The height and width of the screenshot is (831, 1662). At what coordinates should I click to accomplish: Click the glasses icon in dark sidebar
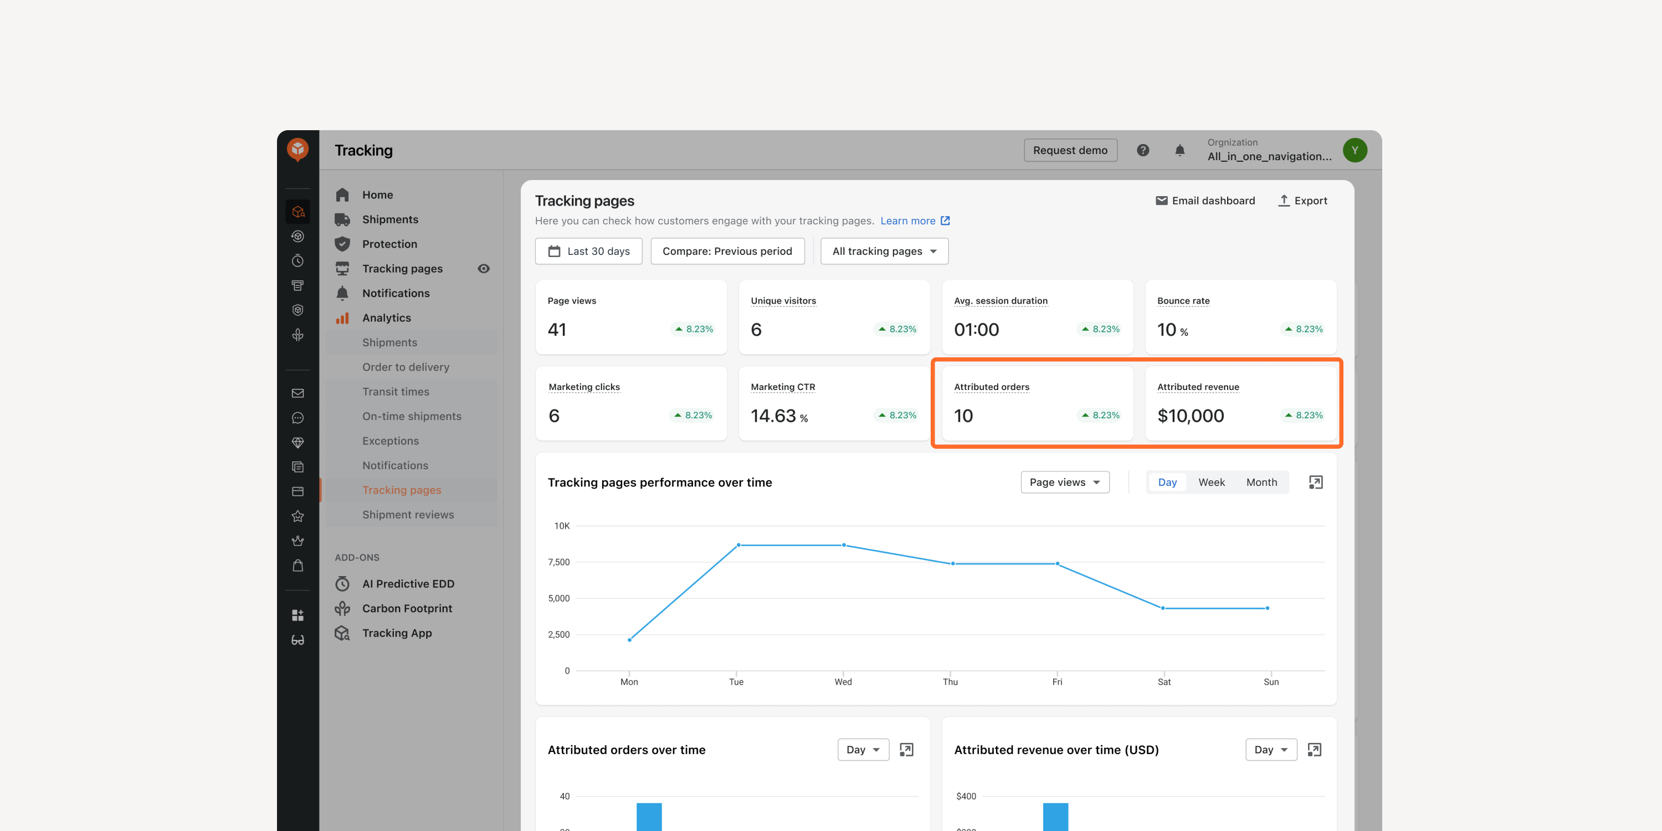click(x=297, y=639)
